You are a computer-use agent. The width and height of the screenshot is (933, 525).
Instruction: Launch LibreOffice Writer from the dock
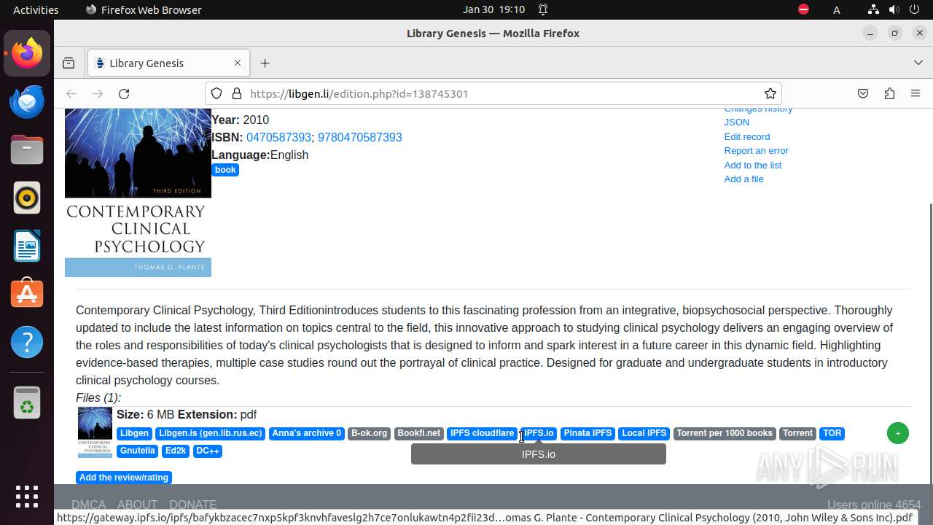click(27, 246)
